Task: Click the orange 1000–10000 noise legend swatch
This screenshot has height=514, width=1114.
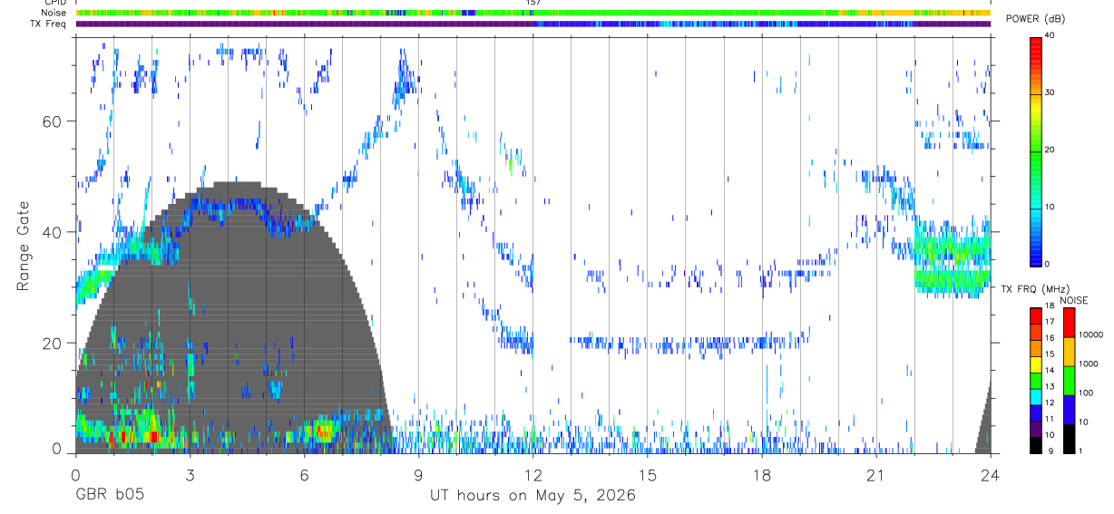Action: tap(1069, 351)
